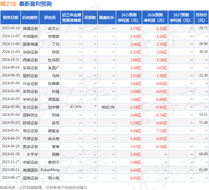The width and height of the screenshot is (209, 190).
Task: Click target price 22.20
Action: click(203, 75)
